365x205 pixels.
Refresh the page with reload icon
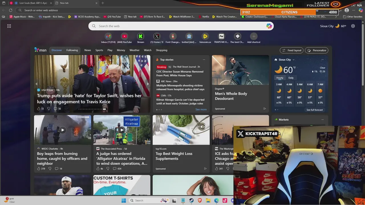pyautogui.click(x=11, y=10)
